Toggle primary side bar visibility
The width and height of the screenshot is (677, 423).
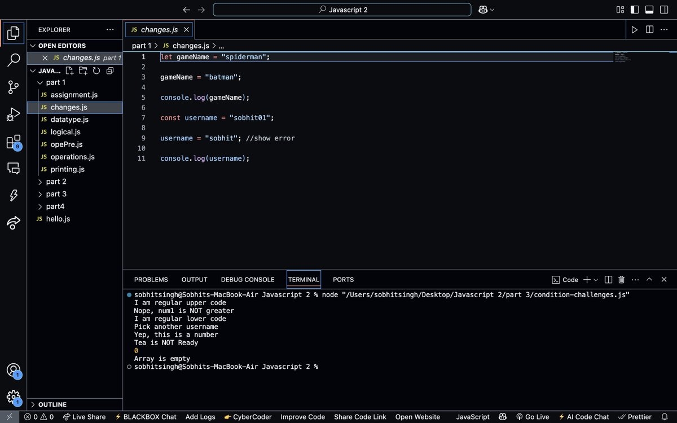tap(635, 10)
